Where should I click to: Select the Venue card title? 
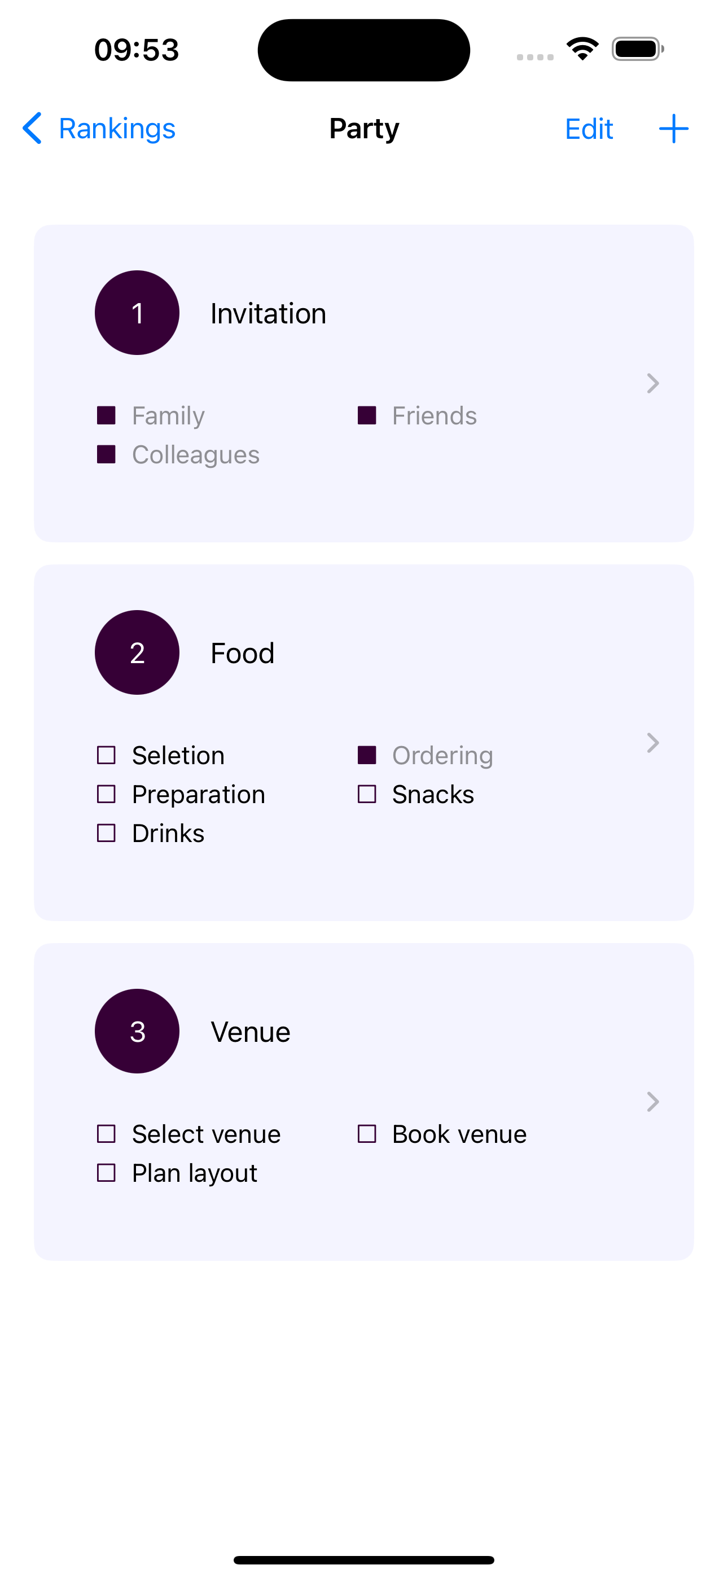pyautogui.click(x=251, y=1032)
